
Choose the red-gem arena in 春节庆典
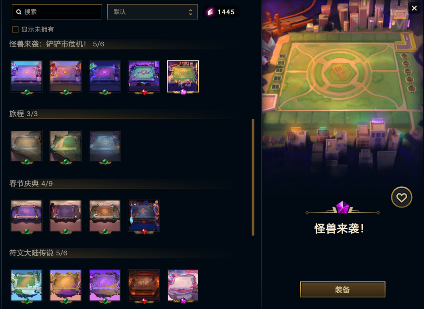click(x=144, y=216)
